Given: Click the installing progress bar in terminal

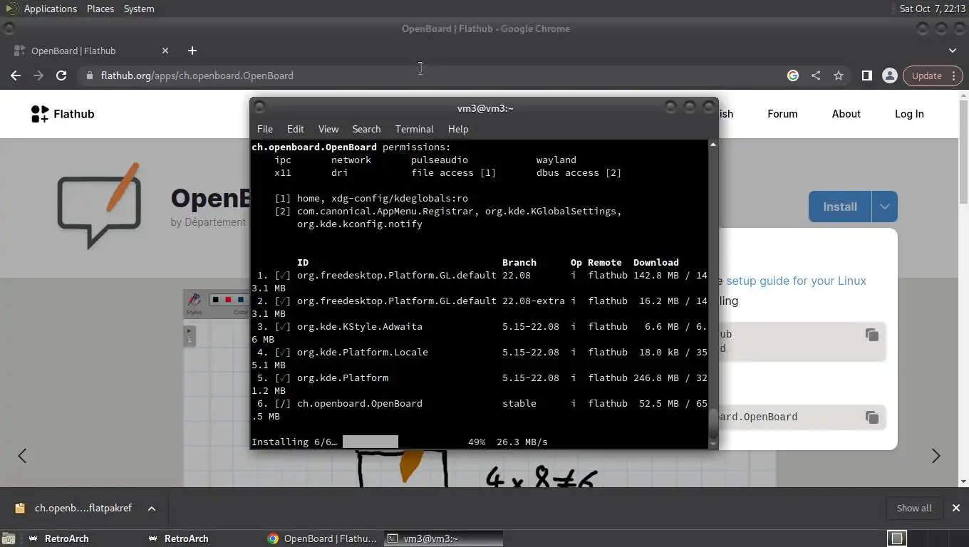Looking at the screenshot, I should (370, 442).
